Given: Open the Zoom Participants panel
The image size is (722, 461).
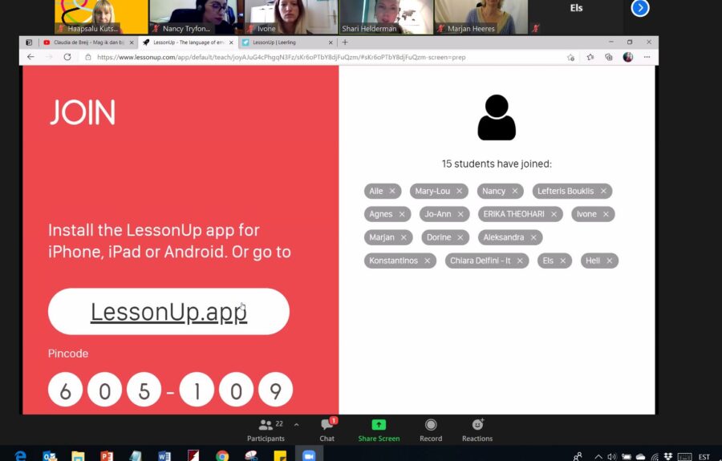Looking at the screenshot, I should (x=266, y=431).
